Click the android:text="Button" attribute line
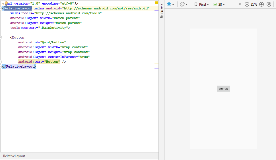This screenshot has height=160, width=276. 39,62
